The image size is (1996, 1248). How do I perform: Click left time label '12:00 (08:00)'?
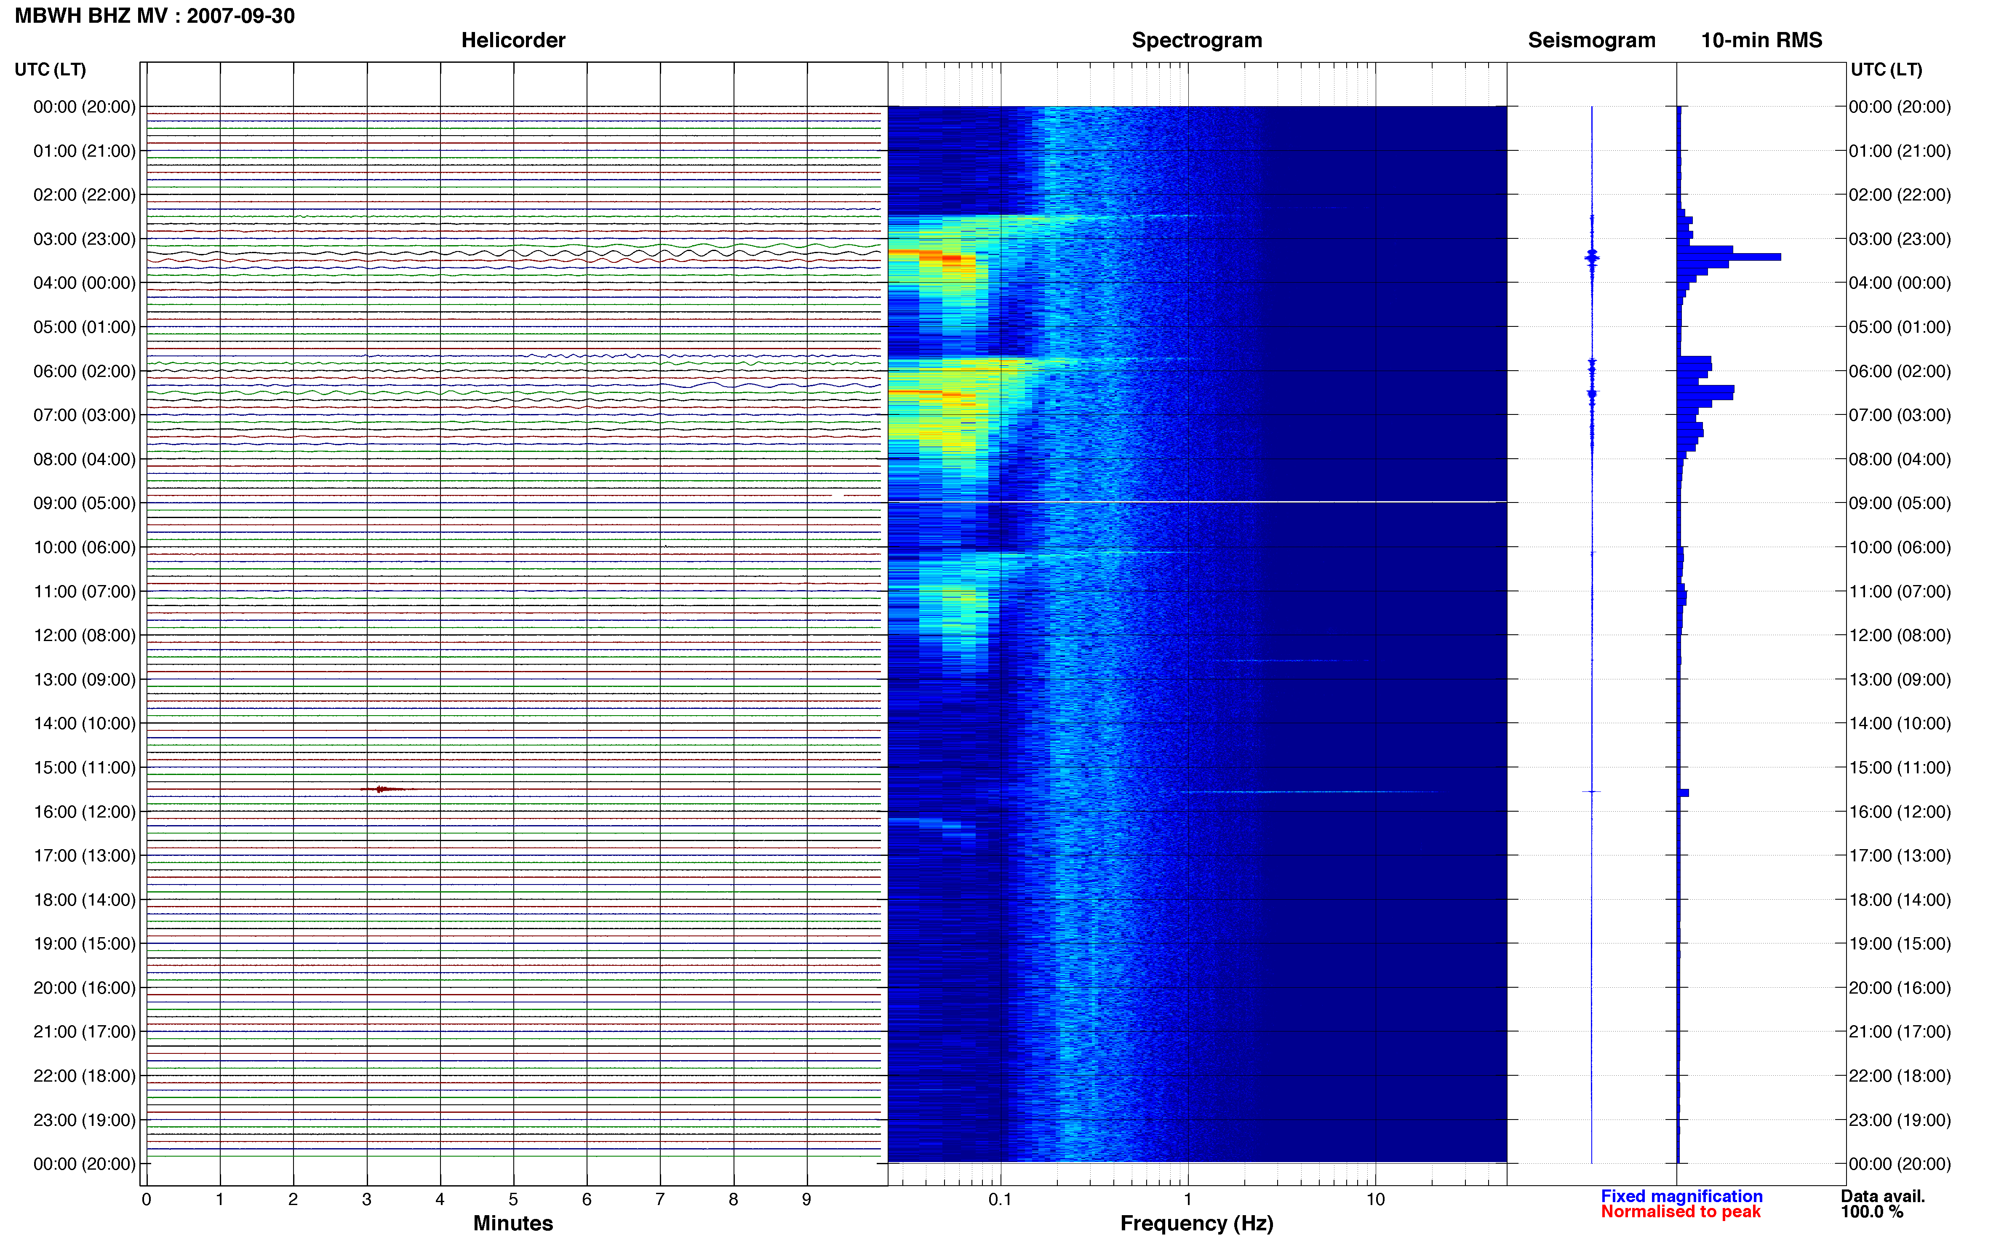pyautogui.click(x=84, y=636)
